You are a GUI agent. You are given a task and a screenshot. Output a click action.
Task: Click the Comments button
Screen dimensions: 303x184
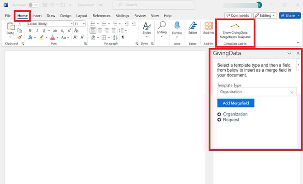tap(237, 15)
